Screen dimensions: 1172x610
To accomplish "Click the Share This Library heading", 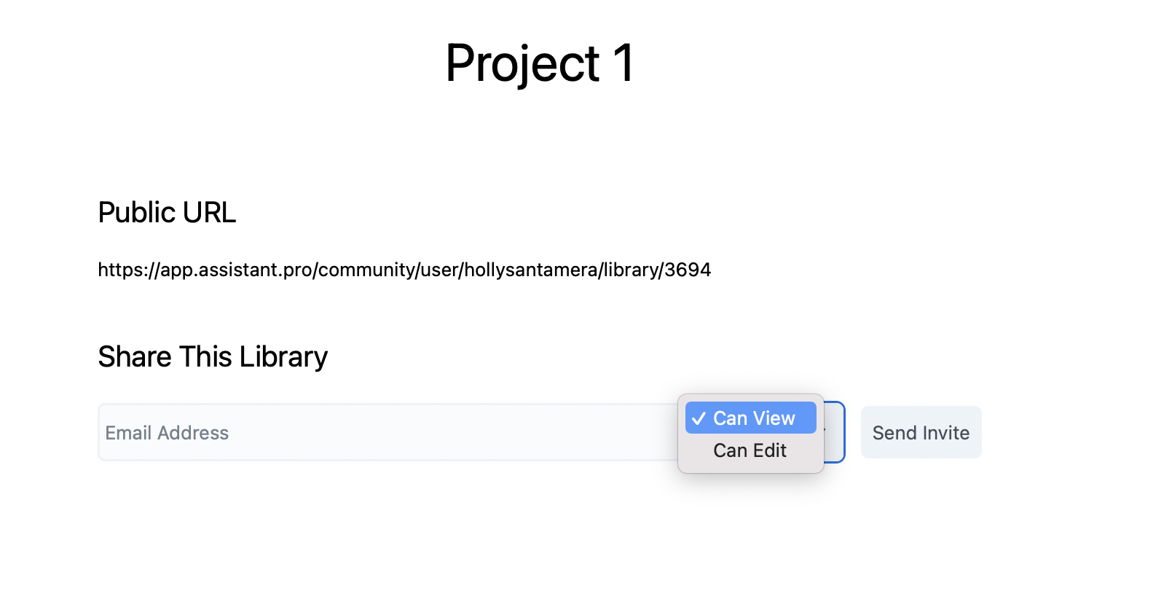I will 213,357.
